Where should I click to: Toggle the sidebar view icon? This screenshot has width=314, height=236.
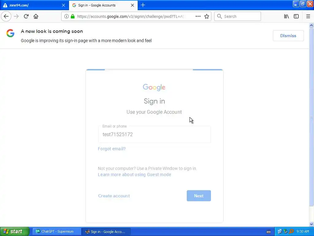click(x=296, y=16)
